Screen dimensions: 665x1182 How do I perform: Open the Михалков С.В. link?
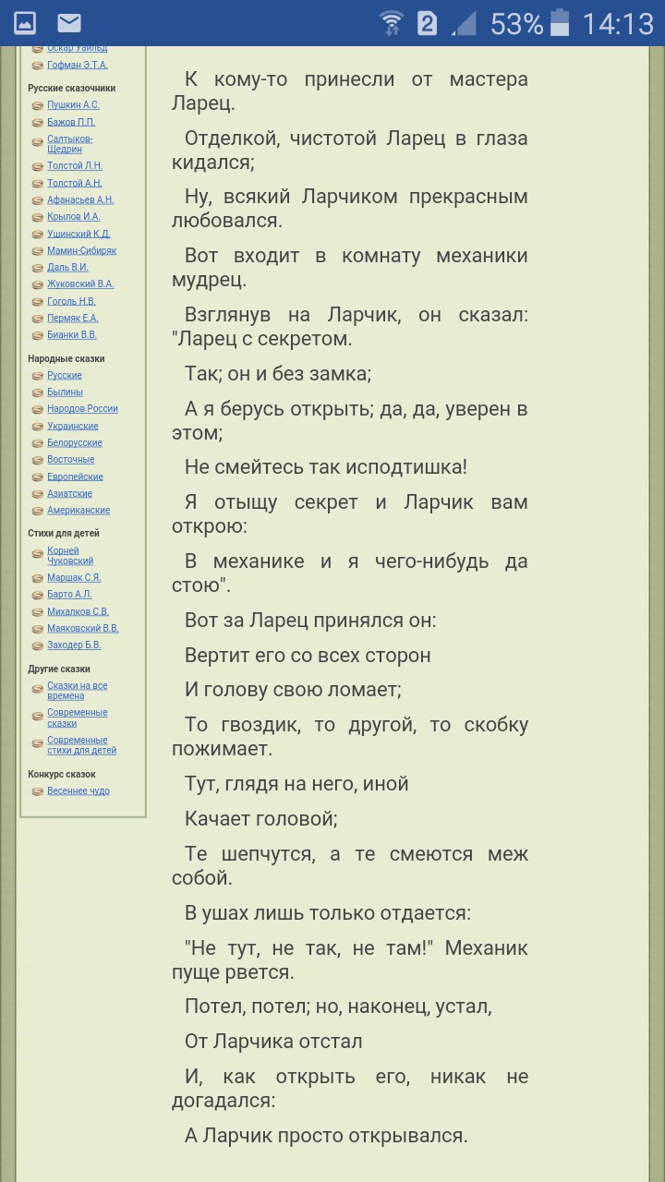78,611
